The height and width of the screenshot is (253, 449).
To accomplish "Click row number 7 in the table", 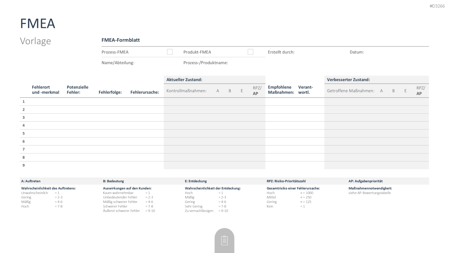I will (x=23, y=149).
